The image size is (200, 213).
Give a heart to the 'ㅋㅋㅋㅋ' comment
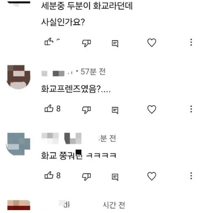[152, 176]
